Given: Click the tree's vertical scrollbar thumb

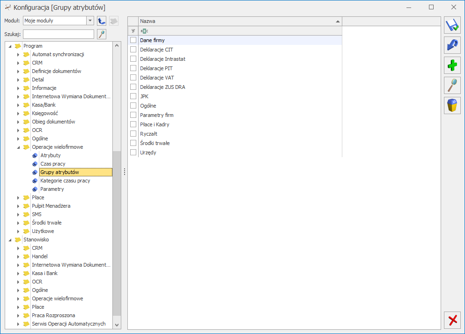Looking at the screenshot, I should (x=117, y=233).
